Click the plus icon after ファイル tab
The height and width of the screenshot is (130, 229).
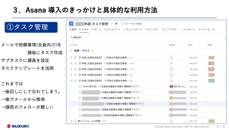(214, 30)
